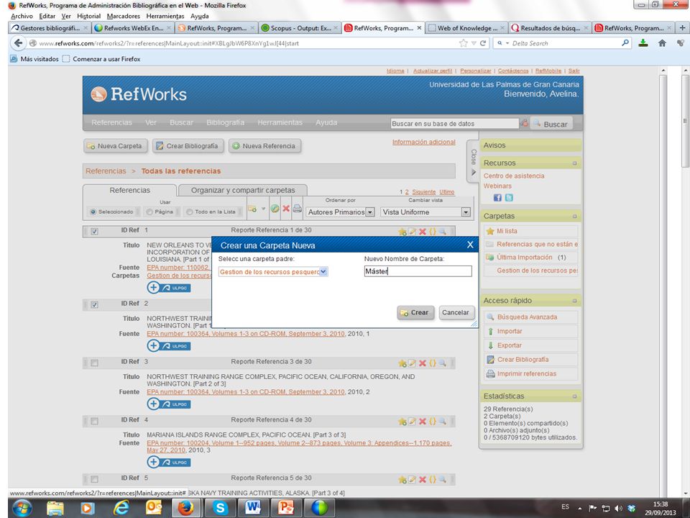Collapse the Estadísticas panel

(x=574, y=396)
